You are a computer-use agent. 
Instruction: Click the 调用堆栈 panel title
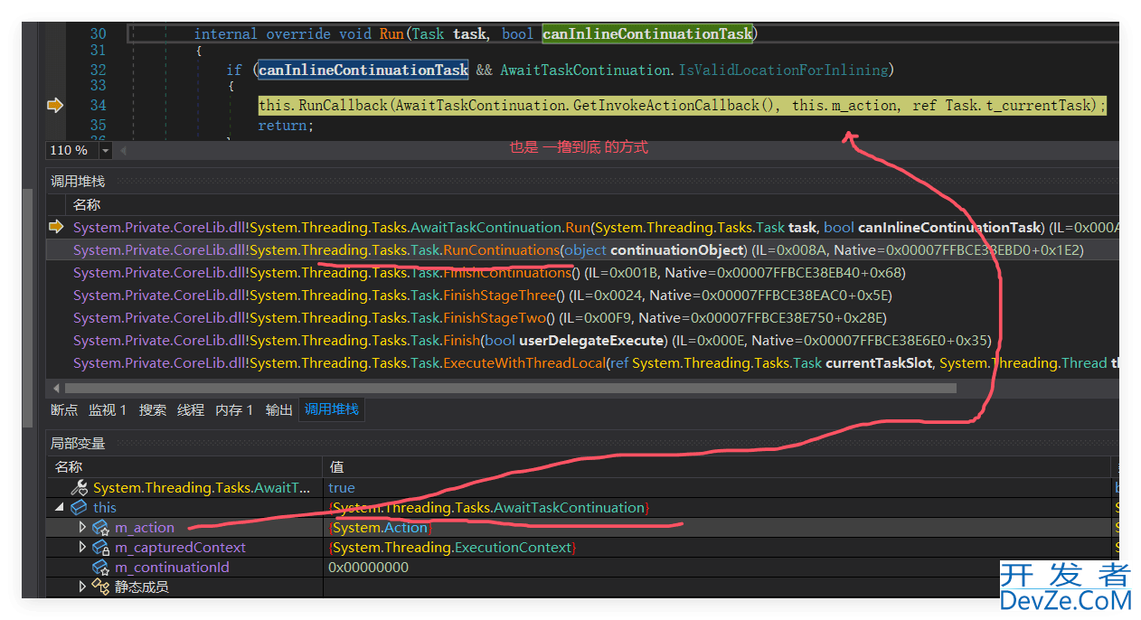78,182
